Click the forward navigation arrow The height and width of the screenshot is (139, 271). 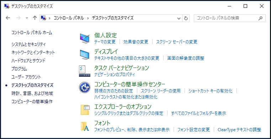pyautogui.click(x=18, y=18)
